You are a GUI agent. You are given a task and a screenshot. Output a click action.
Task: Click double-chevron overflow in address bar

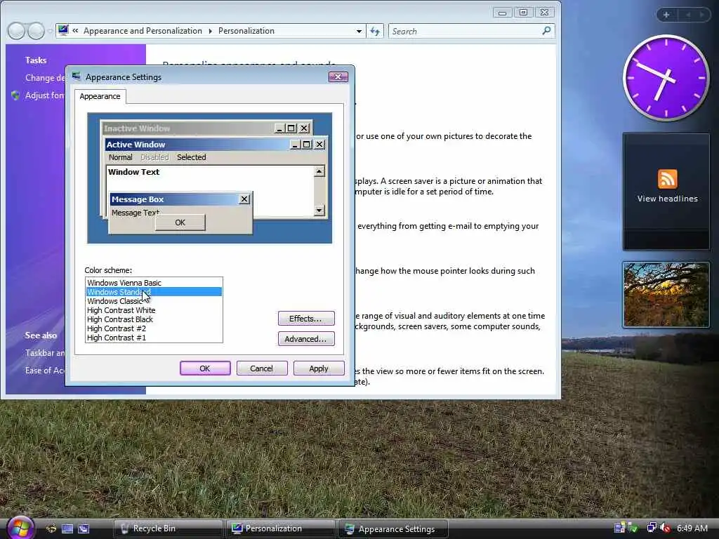pos(75,31)
